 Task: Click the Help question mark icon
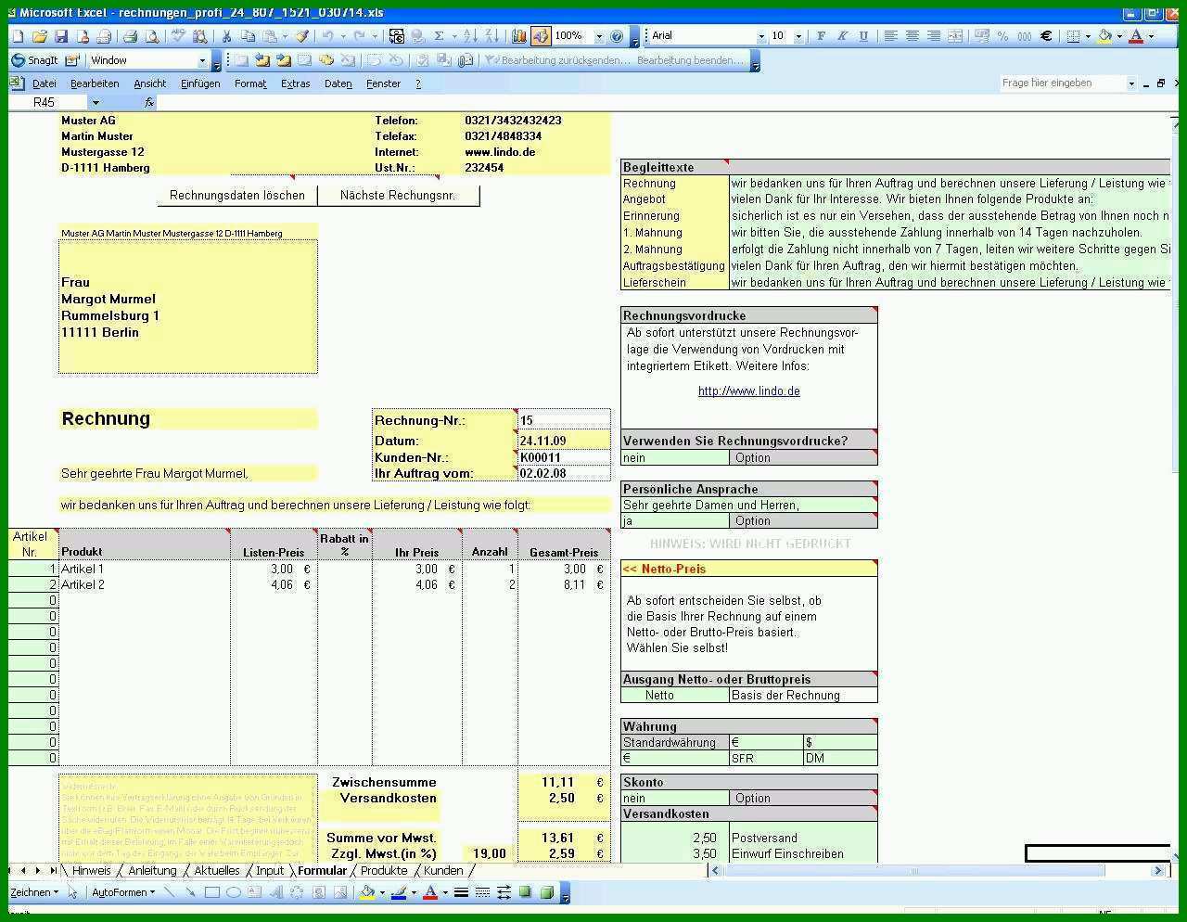tap(618, 36)
